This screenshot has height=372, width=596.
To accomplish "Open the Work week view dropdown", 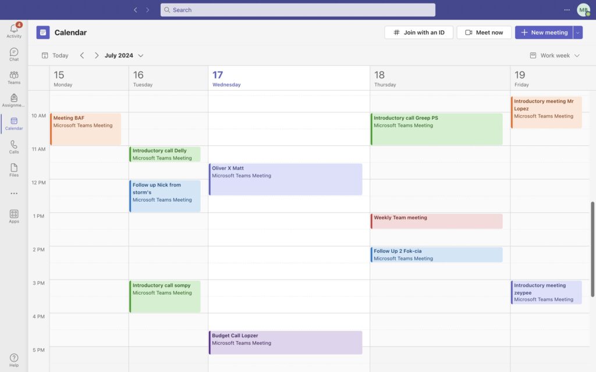I will coord(555,55).
